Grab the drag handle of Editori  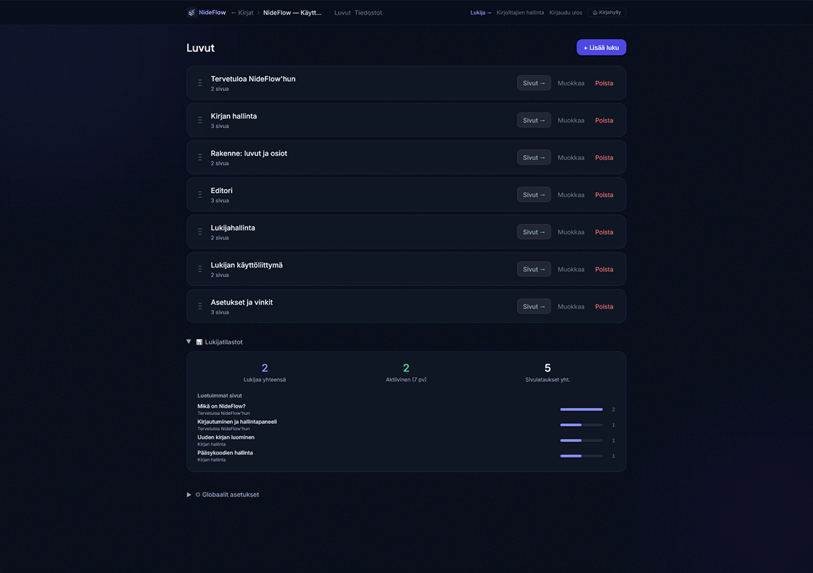pos(200,194)
